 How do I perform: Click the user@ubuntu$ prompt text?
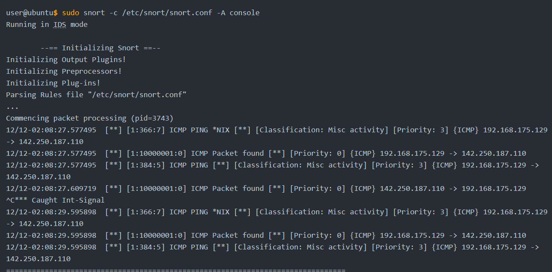pyautogui.click(x=32, y=13)
